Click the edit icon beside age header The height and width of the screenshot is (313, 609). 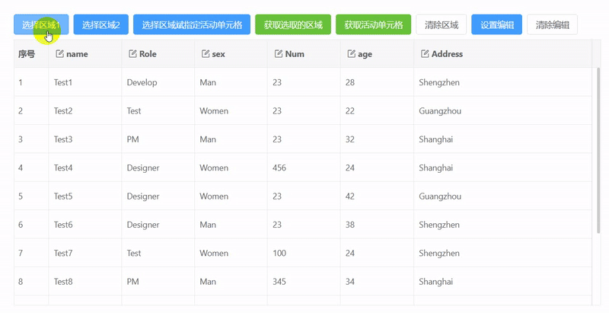tap(351, 53)
